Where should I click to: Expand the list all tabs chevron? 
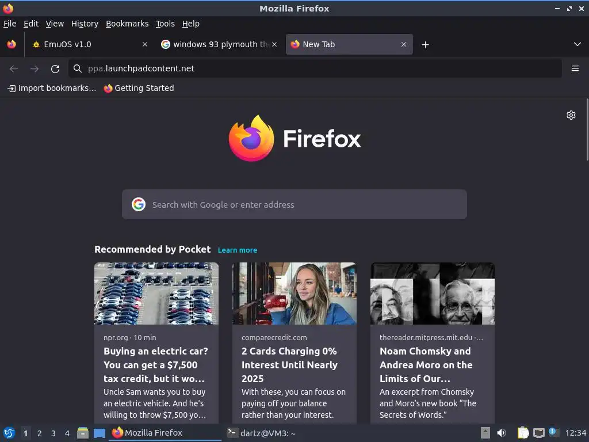(x=577, y=44)
